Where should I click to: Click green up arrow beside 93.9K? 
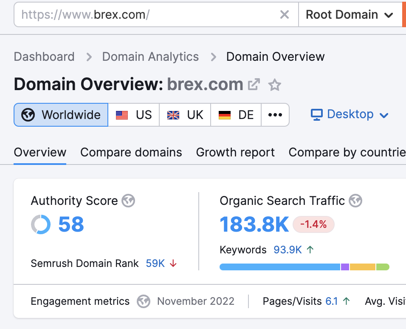pos(310,250)
